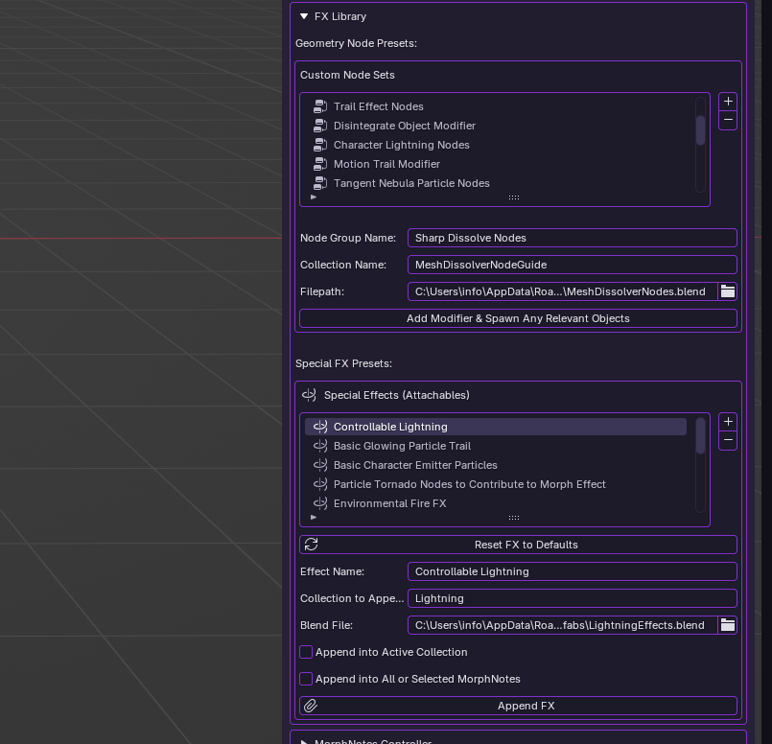Select Motion Trail Modifier in the node sets list
The width and height of the screenshot is (772, 744).
386,164
